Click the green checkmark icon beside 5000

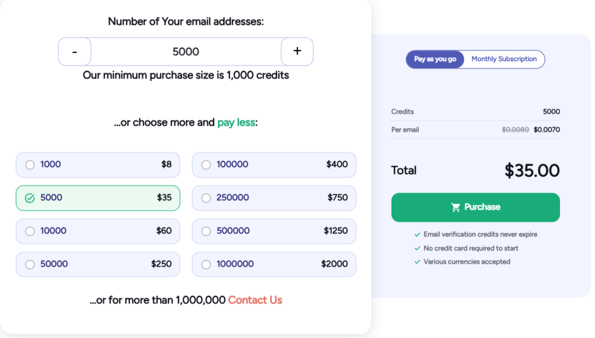[30, 199]
